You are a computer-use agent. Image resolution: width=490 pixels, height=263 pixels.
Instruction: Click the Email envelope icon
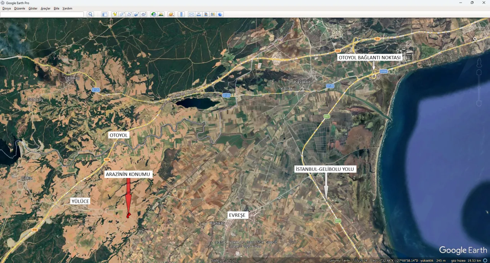pos(191,15)
